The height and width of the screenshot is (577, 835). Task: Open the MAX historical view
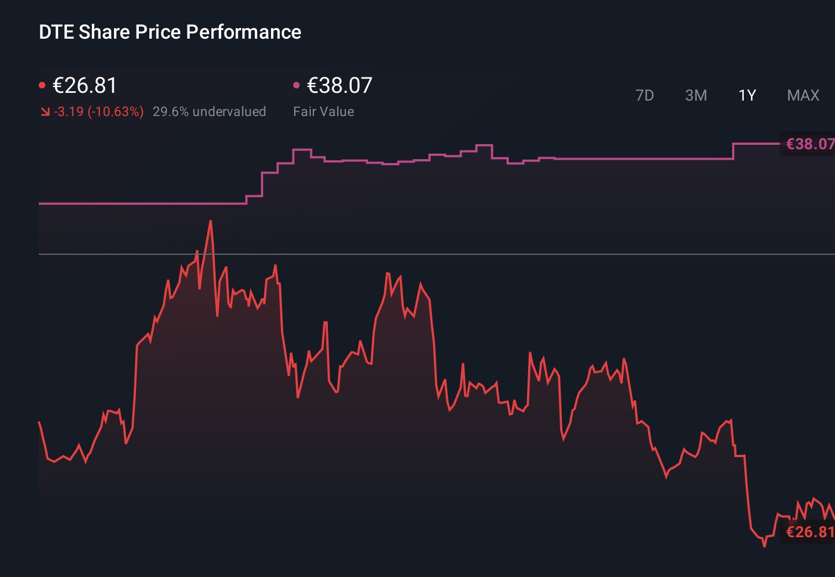coord(803,95)
